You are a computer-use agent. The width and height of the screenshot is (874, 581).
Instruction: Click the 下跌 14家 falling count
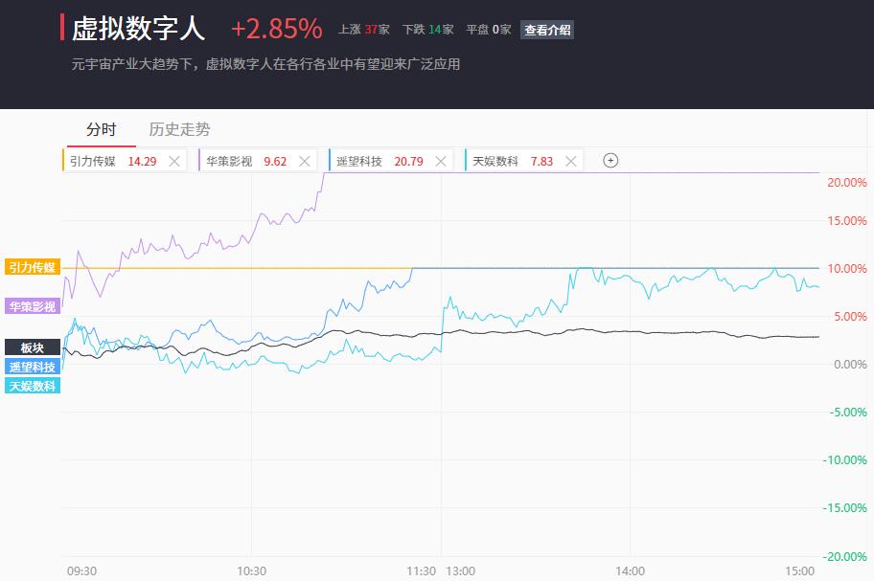pos(428,30)
